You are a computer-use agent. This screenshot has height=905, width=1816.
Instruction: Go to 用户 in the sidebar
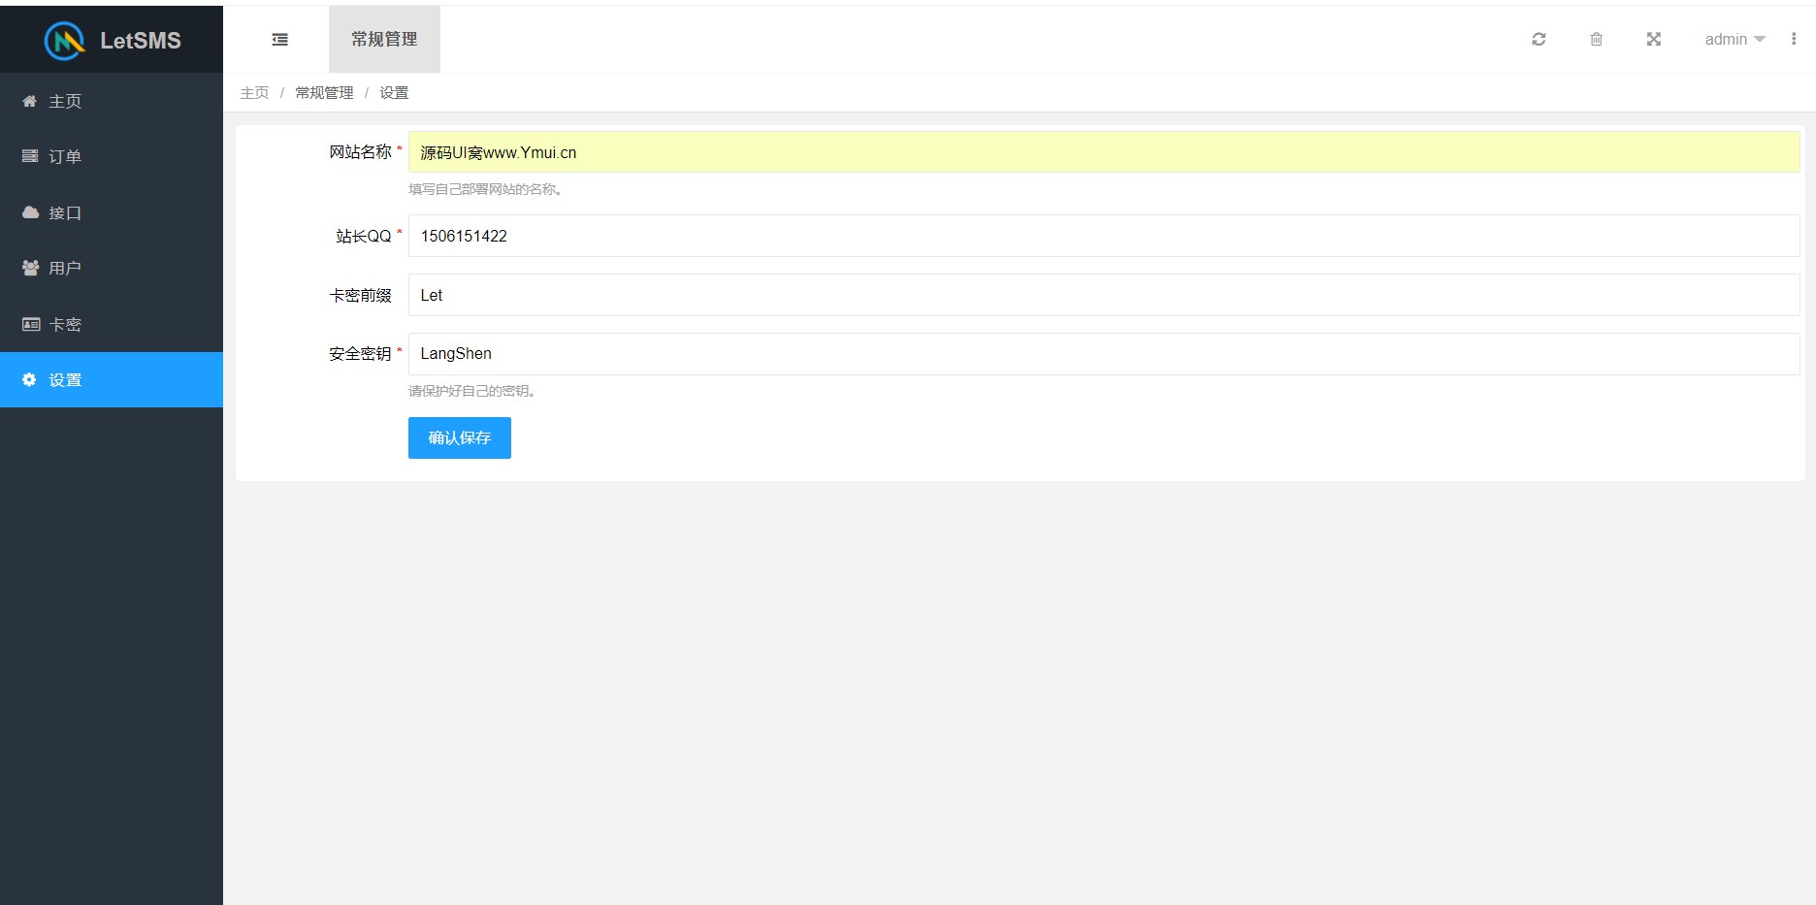[x=65, y=269]
